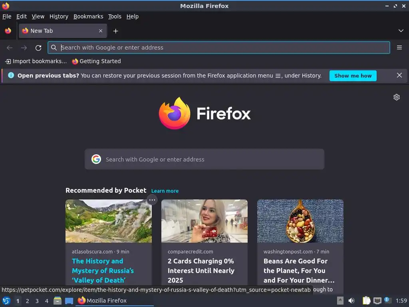Open the file manager taskbar icon
409x307 pixels.
point(58,301)
